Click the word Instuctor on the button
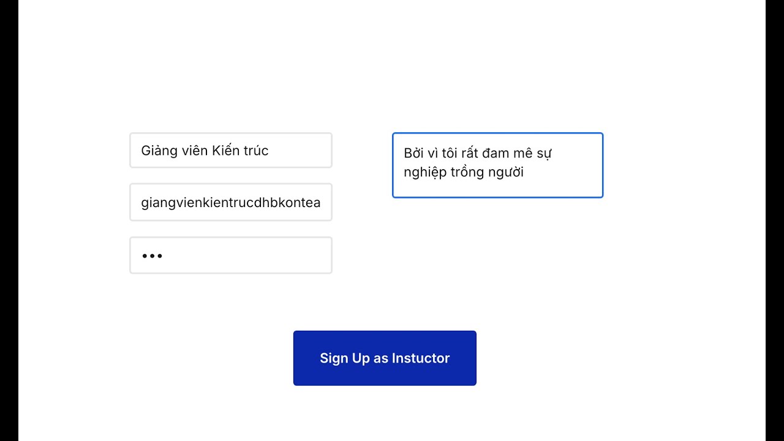Screen dimensions: 784x441 pos(421,358)
